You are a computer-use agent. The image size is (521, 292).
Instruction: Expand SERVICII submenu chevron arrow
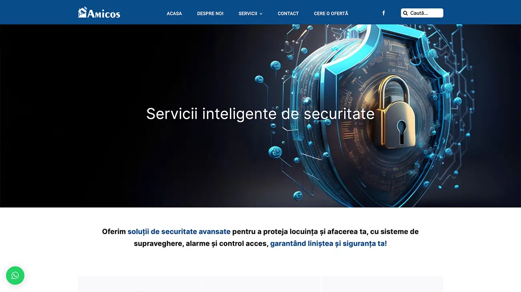[261, 14]
